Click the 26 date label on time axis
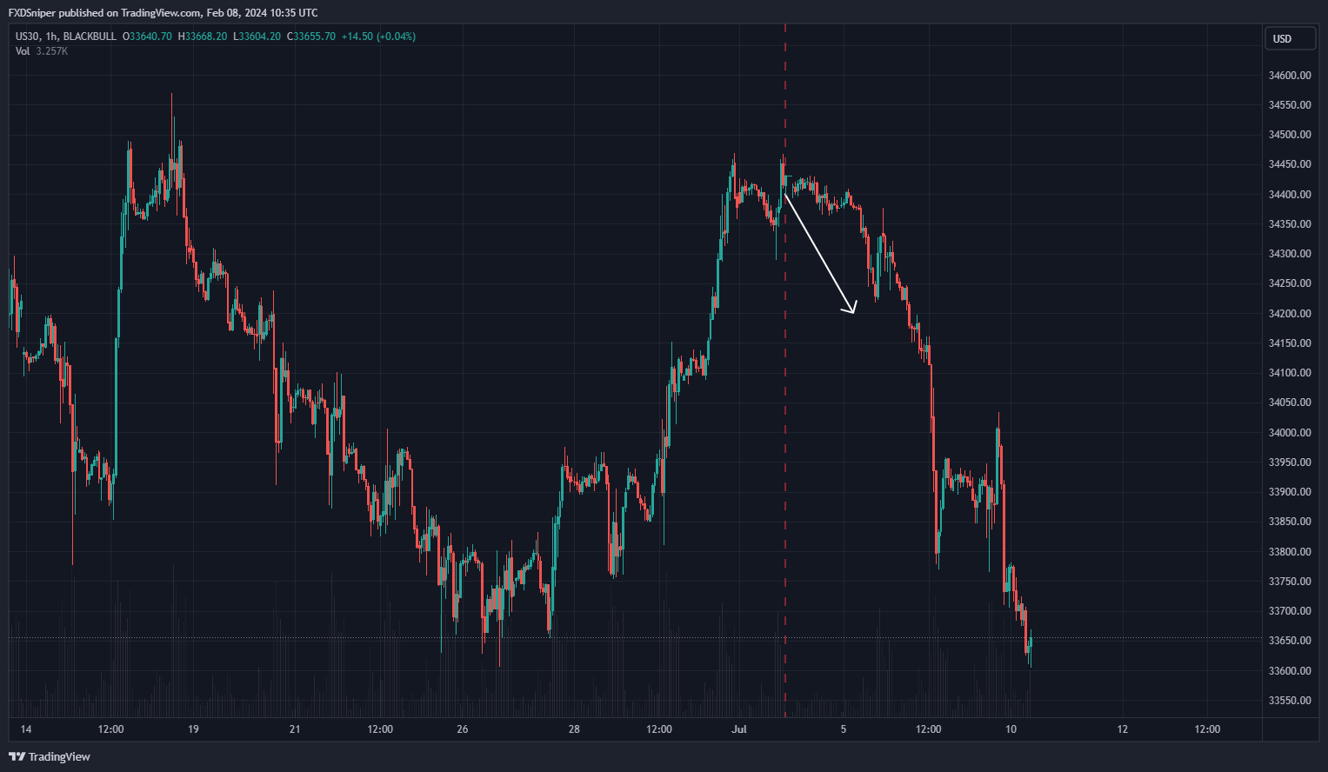This screenshot has width=1328, height=772. click(463, 729)
